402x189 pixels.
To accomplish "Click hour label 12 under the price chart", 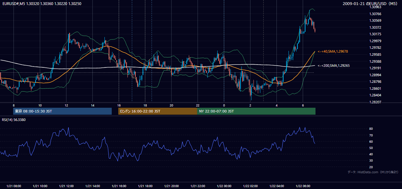I will pyautogui.click(x=66, y=105).
